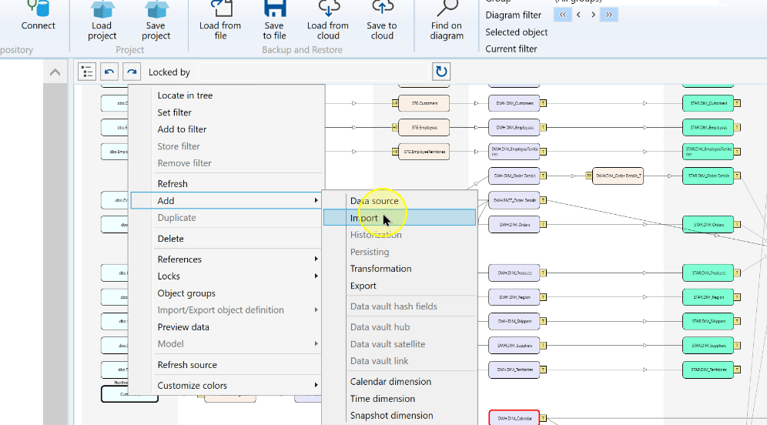767x425 pixels.
Task: Open the Add submenu entry
Action: (226, 200)
